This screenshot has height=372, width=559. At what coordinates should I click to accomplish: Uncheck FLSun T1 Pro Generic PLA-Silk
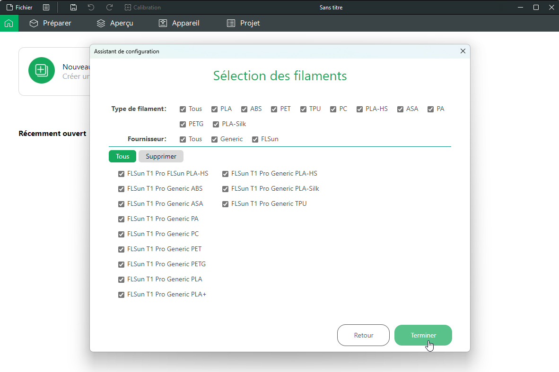(225, 189)
